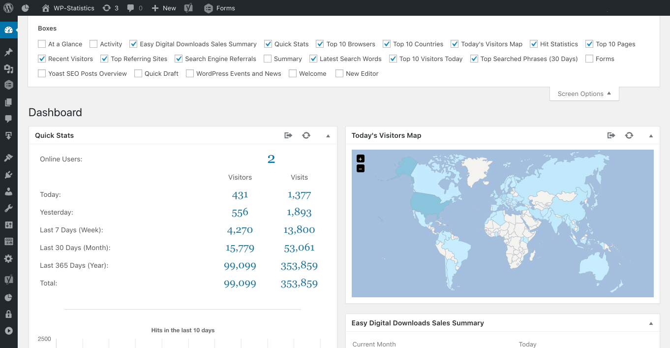Toggle the Yoast SEO Posts Overview checkbox
Image resolution: width=670 pixels, height=348 pixels.
(x=42, y=73)
